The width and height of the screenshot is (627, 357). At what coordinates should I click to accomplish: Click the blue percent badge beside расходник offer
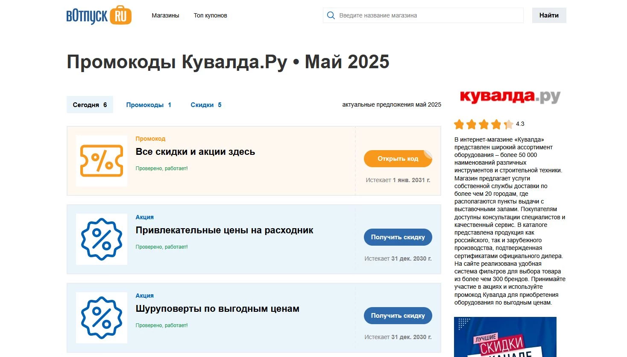[101, 239]
